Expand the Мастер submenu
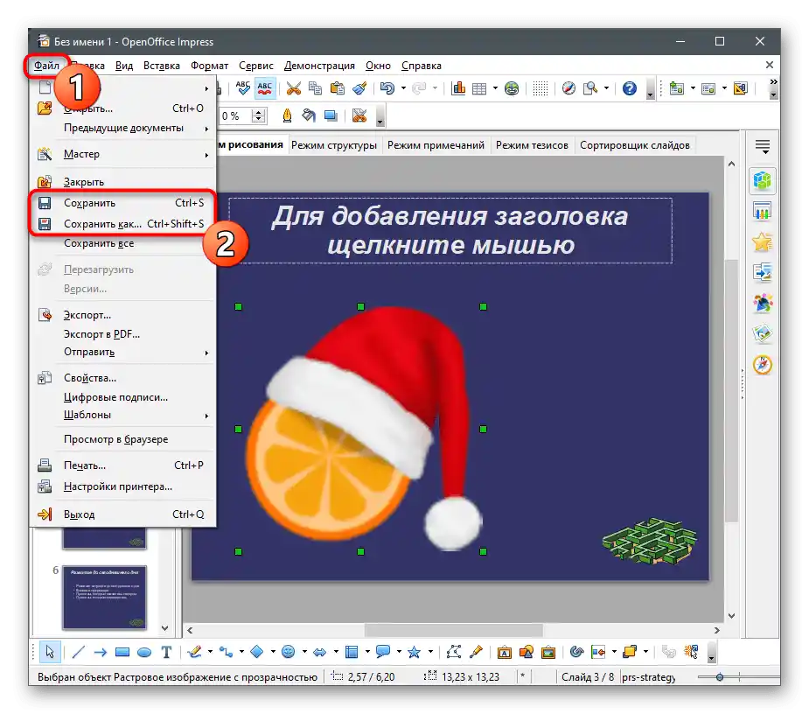This screenshot has width=809, height=714. click(122, 154)
